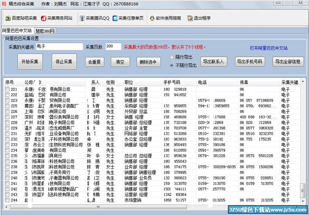The width and height of the screenshot is (309, 215).
Task: Click the app logo icon in the title bar
Action: tap(4, 4)
